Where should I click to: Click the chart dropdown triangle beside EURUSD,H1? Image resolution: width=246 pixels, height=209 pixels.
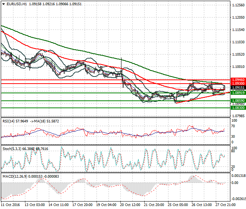click(4, 4)
